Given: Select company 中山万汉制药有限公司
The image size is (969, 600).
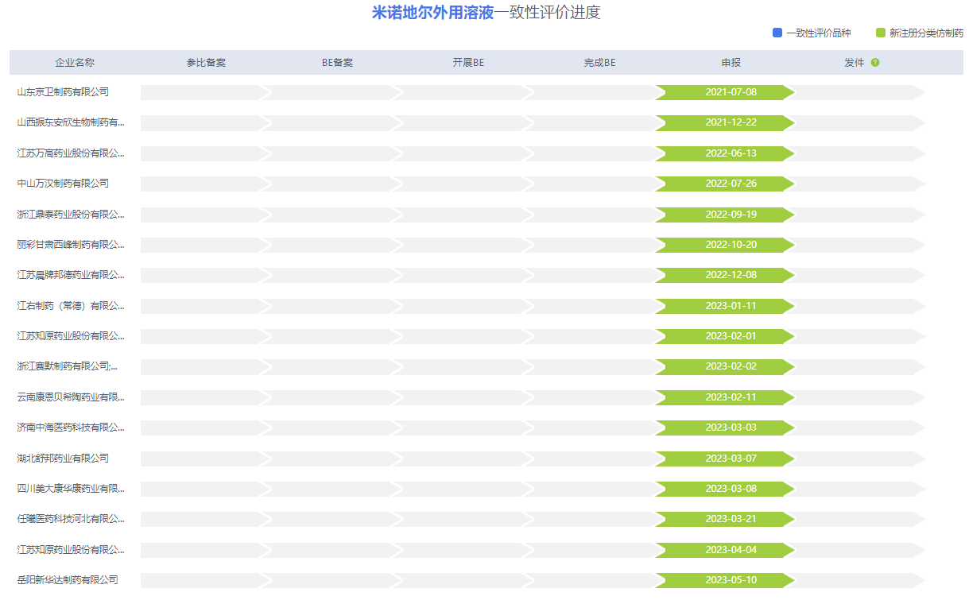Looking at the screenshot, I should [x=63, y=184].
